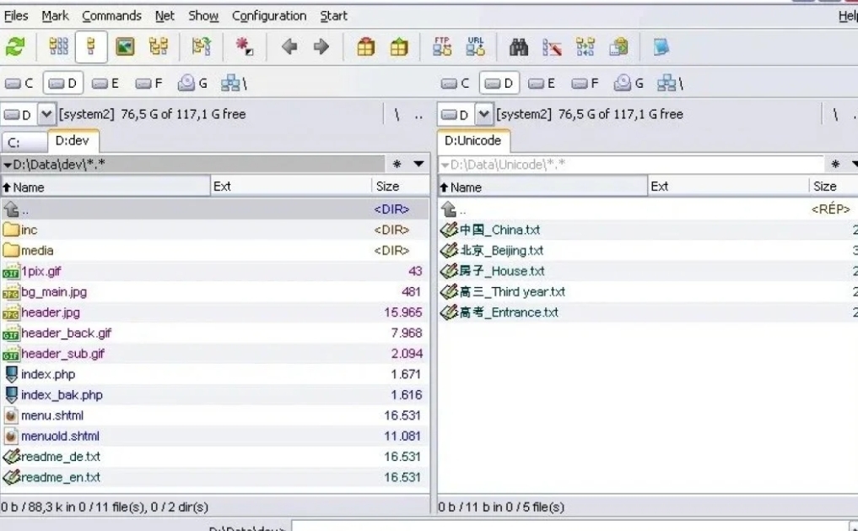
Task: Click the copy names clipboard icon
Action: [618, 47]
